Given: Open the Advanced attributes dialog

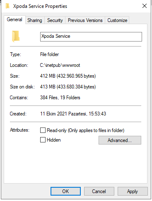Looking at the screenshot, I should click(120, 140).
